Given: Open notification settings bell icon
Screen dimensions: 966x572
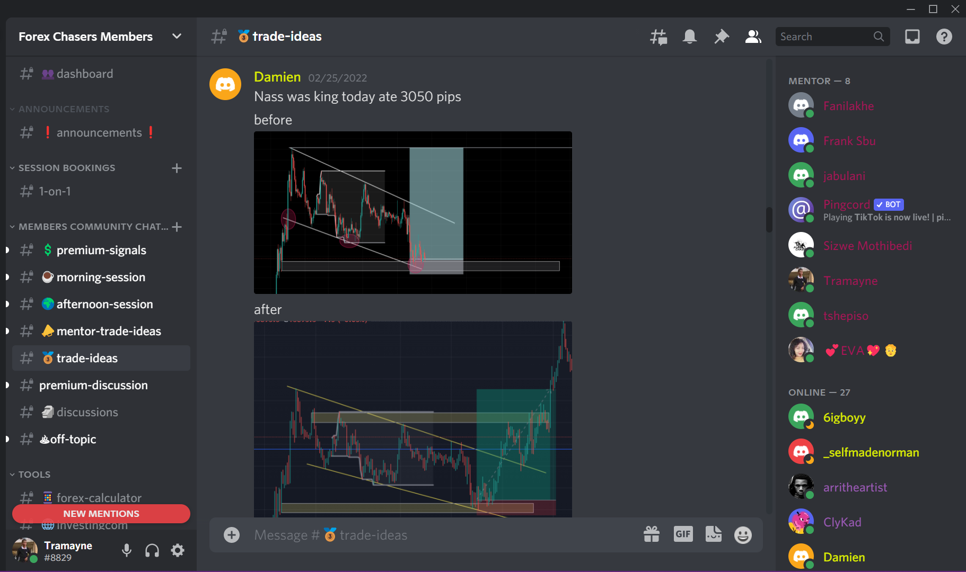Looking at the screenshot, I should (690, 37).
